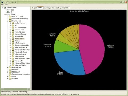This screenshot has width=128, height=96.
Task: Expand the Users folder node
Action: [x=8, y=76]
